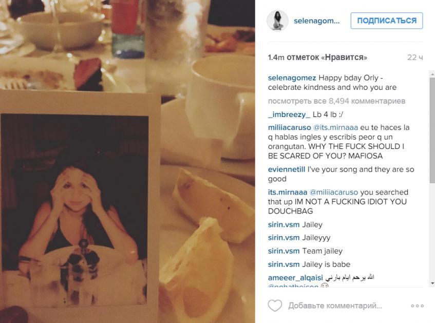435x323 pixels.
Task: Click the @its.mirnaaa mention
Action: pyautogui.click(x=335, y=128)
